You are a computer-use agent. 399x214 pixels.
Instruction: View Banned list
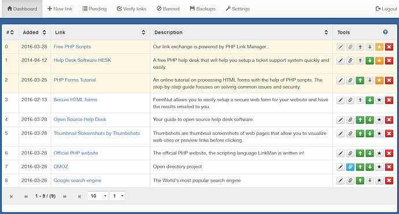point(168,9)
